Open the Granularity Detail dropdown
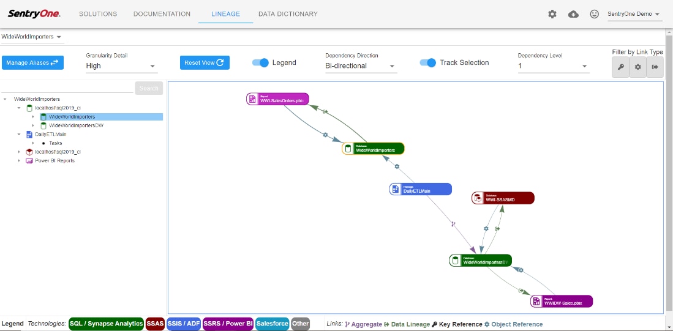This screenshot has height=331, width=673. (x=121, y=66)
